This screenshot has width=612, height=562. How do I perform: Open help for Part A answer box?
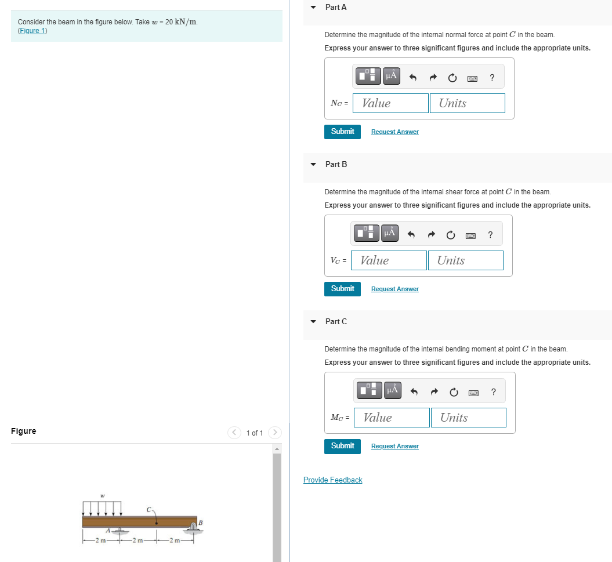click(x=492, y=78)
